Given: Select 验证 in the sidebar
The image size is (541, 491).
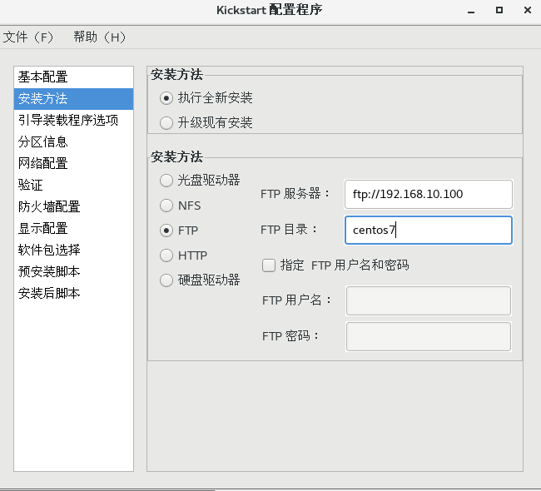Looking at the screenshot, I should click(73, 185).
